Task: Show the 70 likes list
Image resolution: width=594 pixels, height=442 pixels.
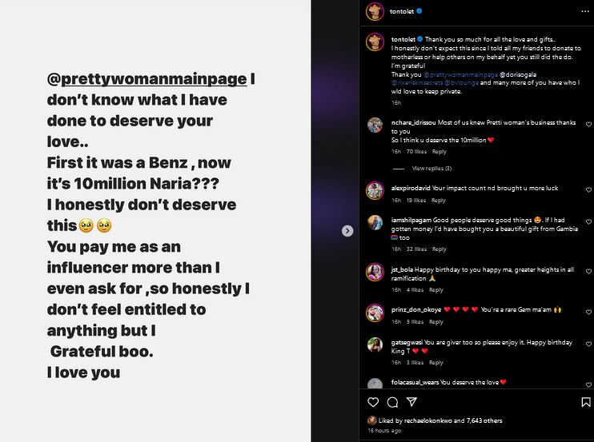Action: [415, 151]
